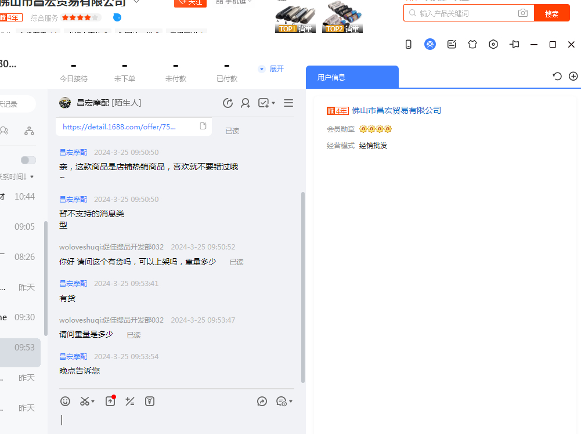This screenshot has width=581, height=434.
Task: Click the blue badge icon beside star rating
Action: point(117,17)
